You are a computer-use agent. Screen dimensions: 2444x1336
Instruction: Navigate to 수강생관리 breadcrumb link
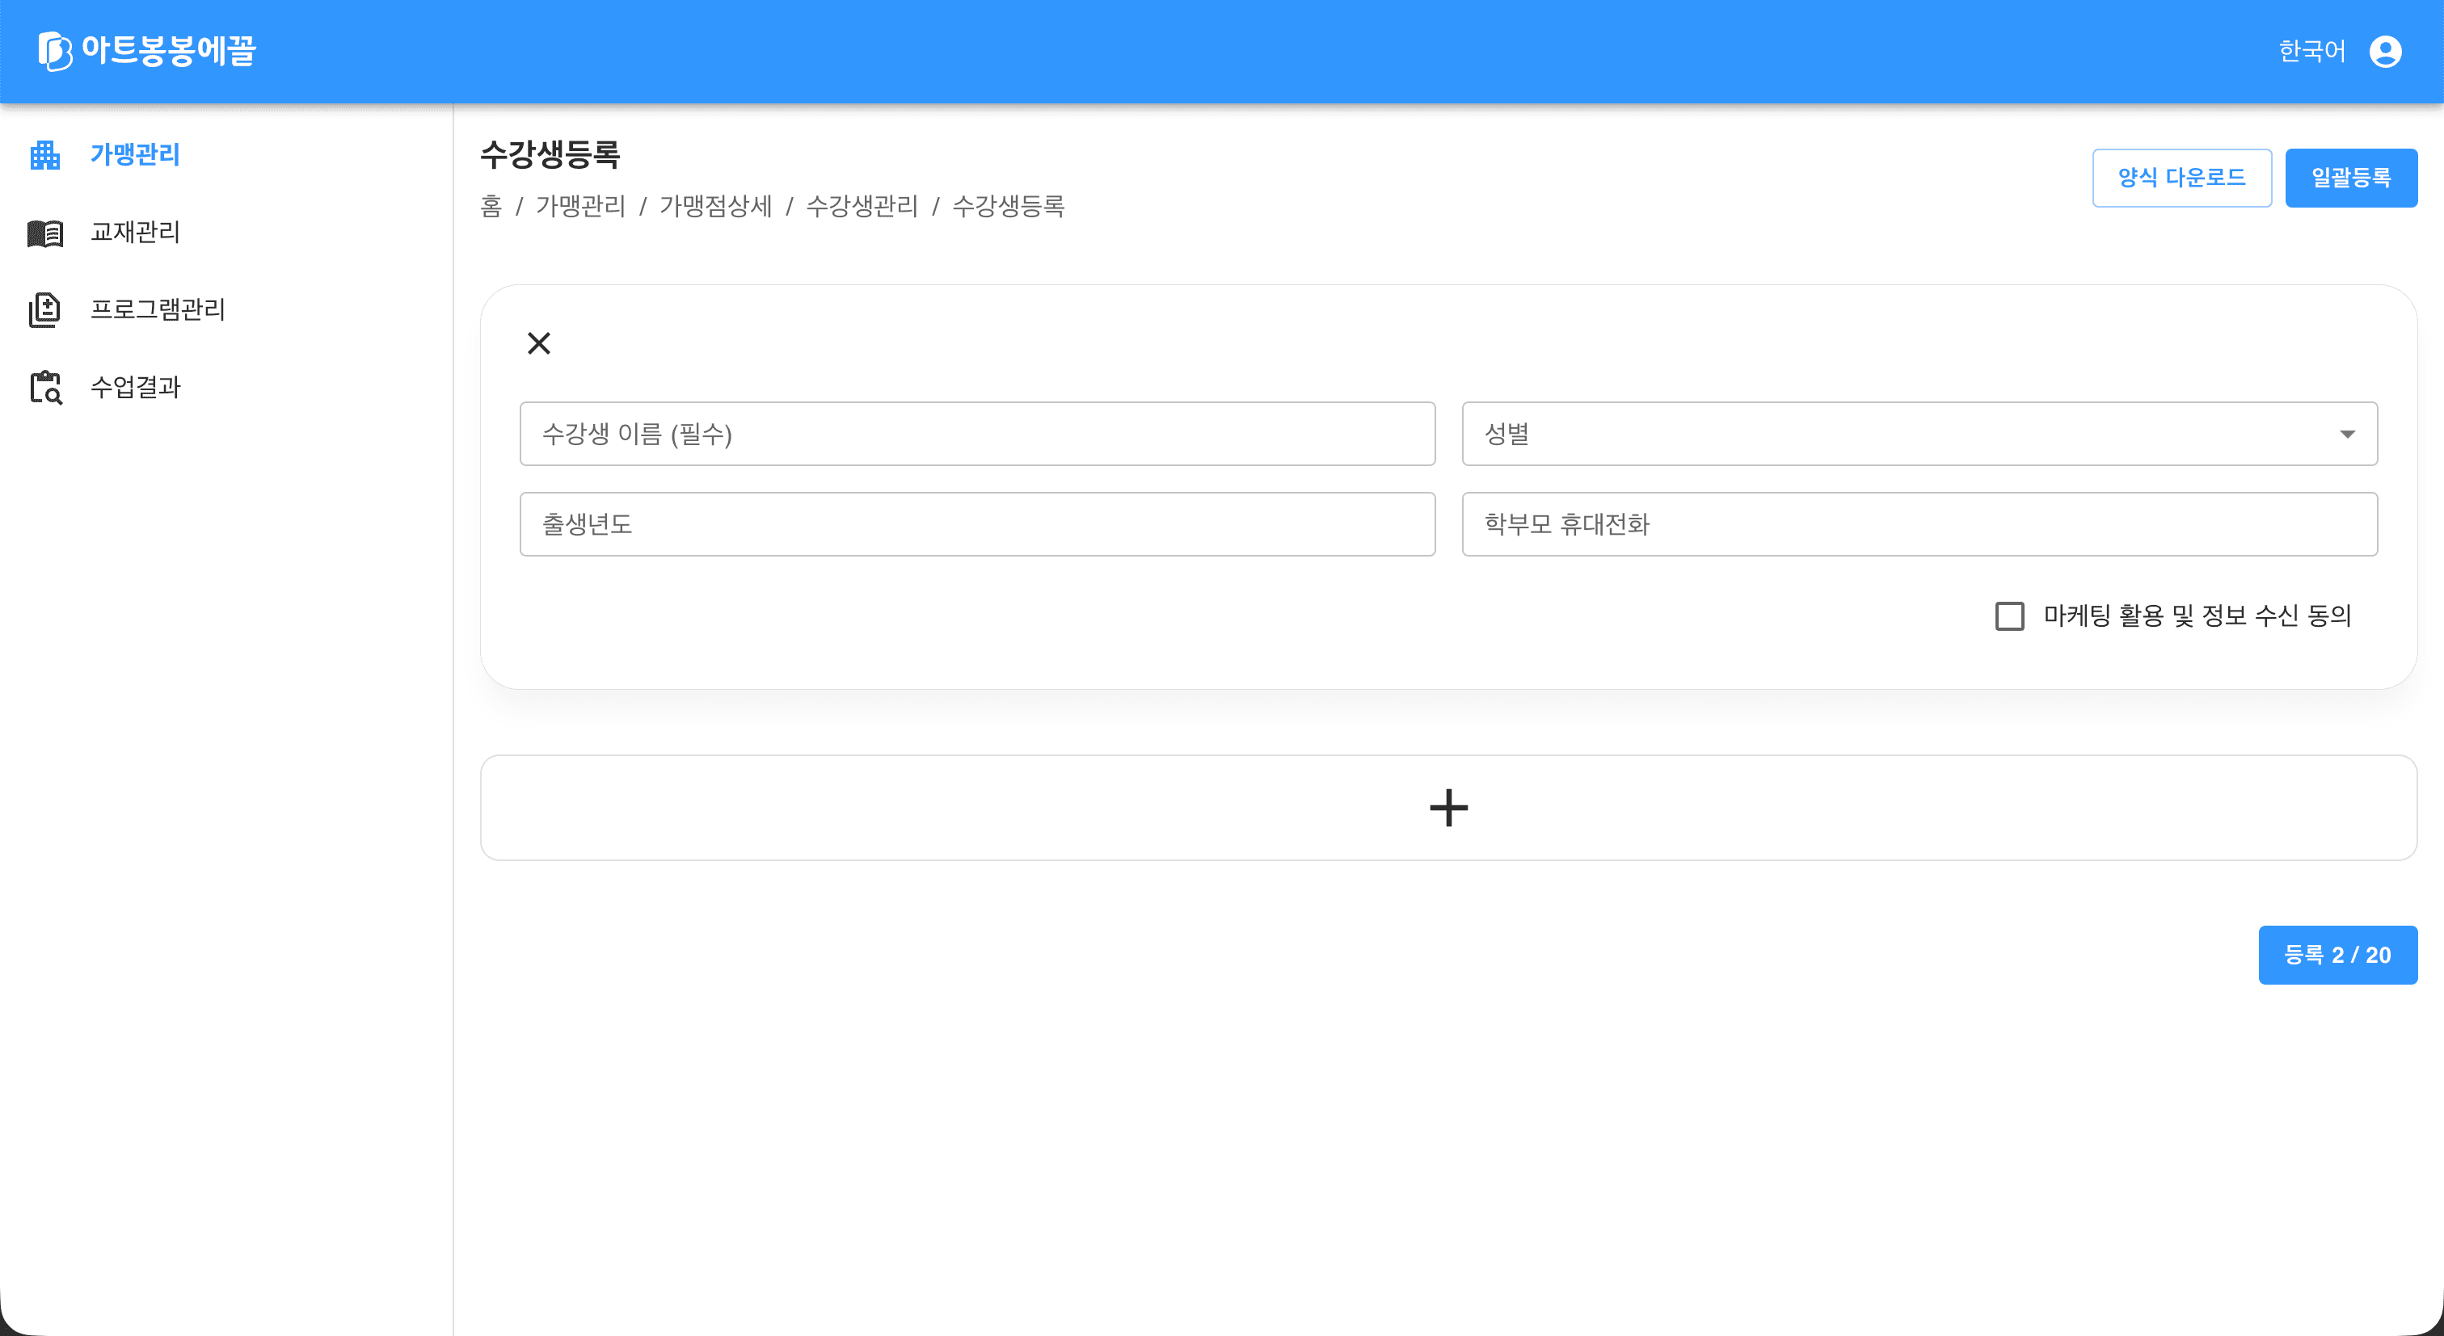pyautogui.click(x=862, y=207)
